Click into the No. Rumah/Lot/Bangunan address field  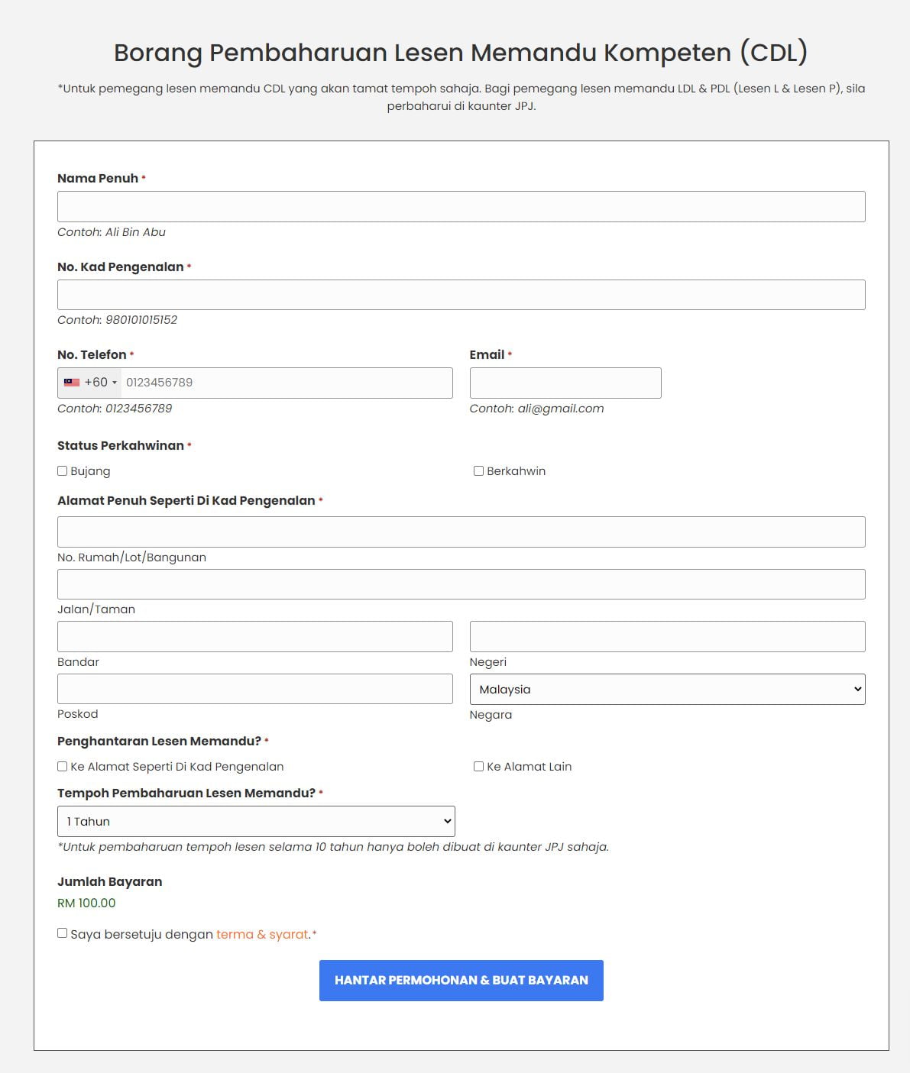click(x=461, y=531)
